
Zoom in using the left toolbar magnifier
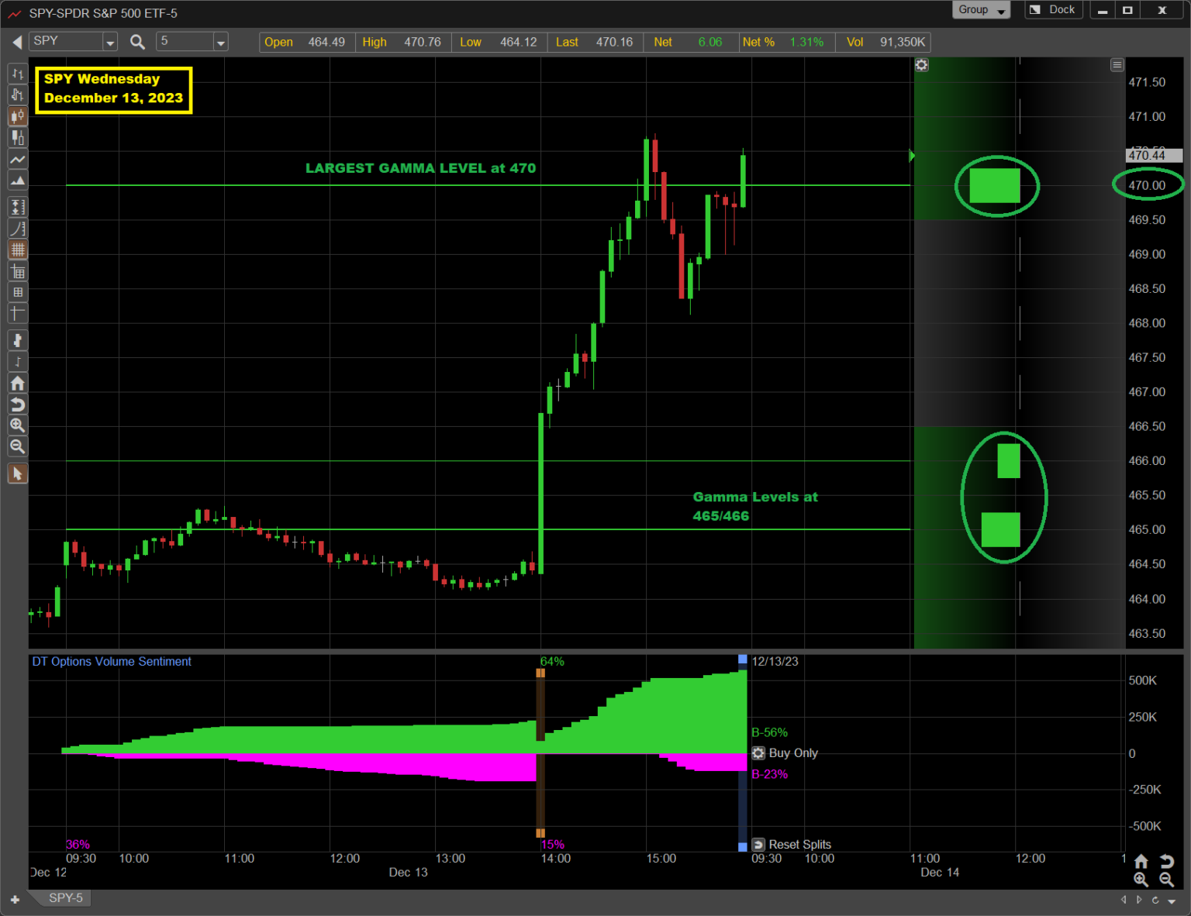coord(17,425)
